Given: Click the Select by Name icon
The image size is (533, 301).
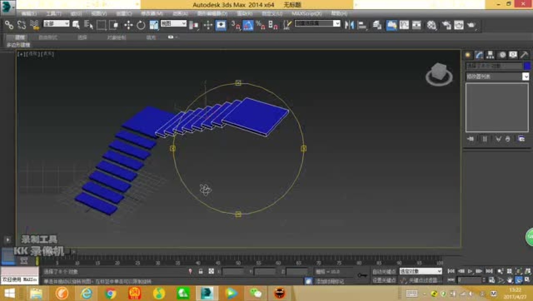Looking at the screenshot, I should point(89,24).
